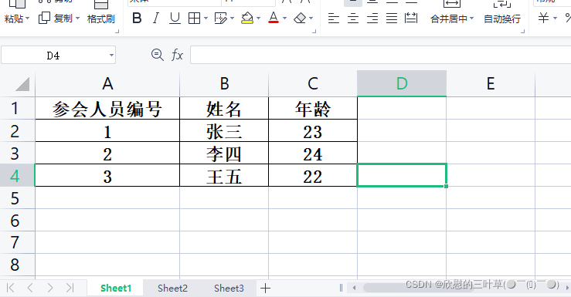Switch to Sheet2 tab

point(172,289)
